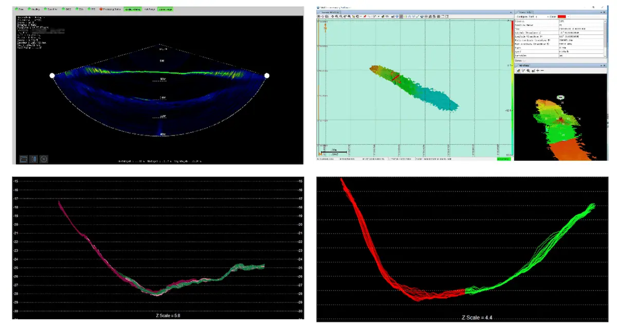Click the red color swatch in the Status Info panel

(561, 16)
